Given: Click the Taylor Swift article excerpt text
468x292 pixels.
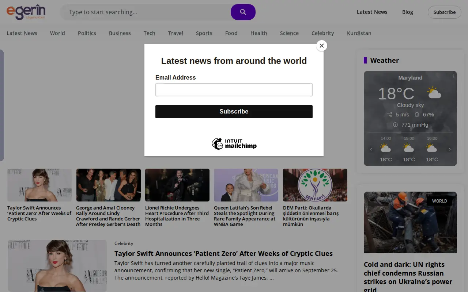Looking at the screenshot, I should 226,270.
